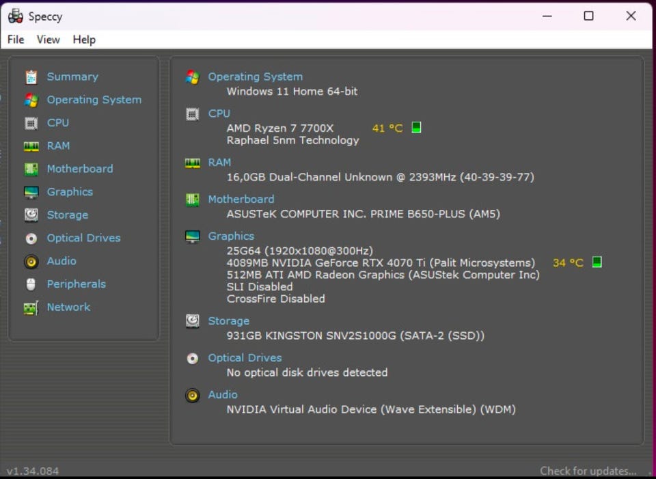The image size is (656, 479).
Task: Click the Motherboard icon in summary panel
Action: point(193,200)
